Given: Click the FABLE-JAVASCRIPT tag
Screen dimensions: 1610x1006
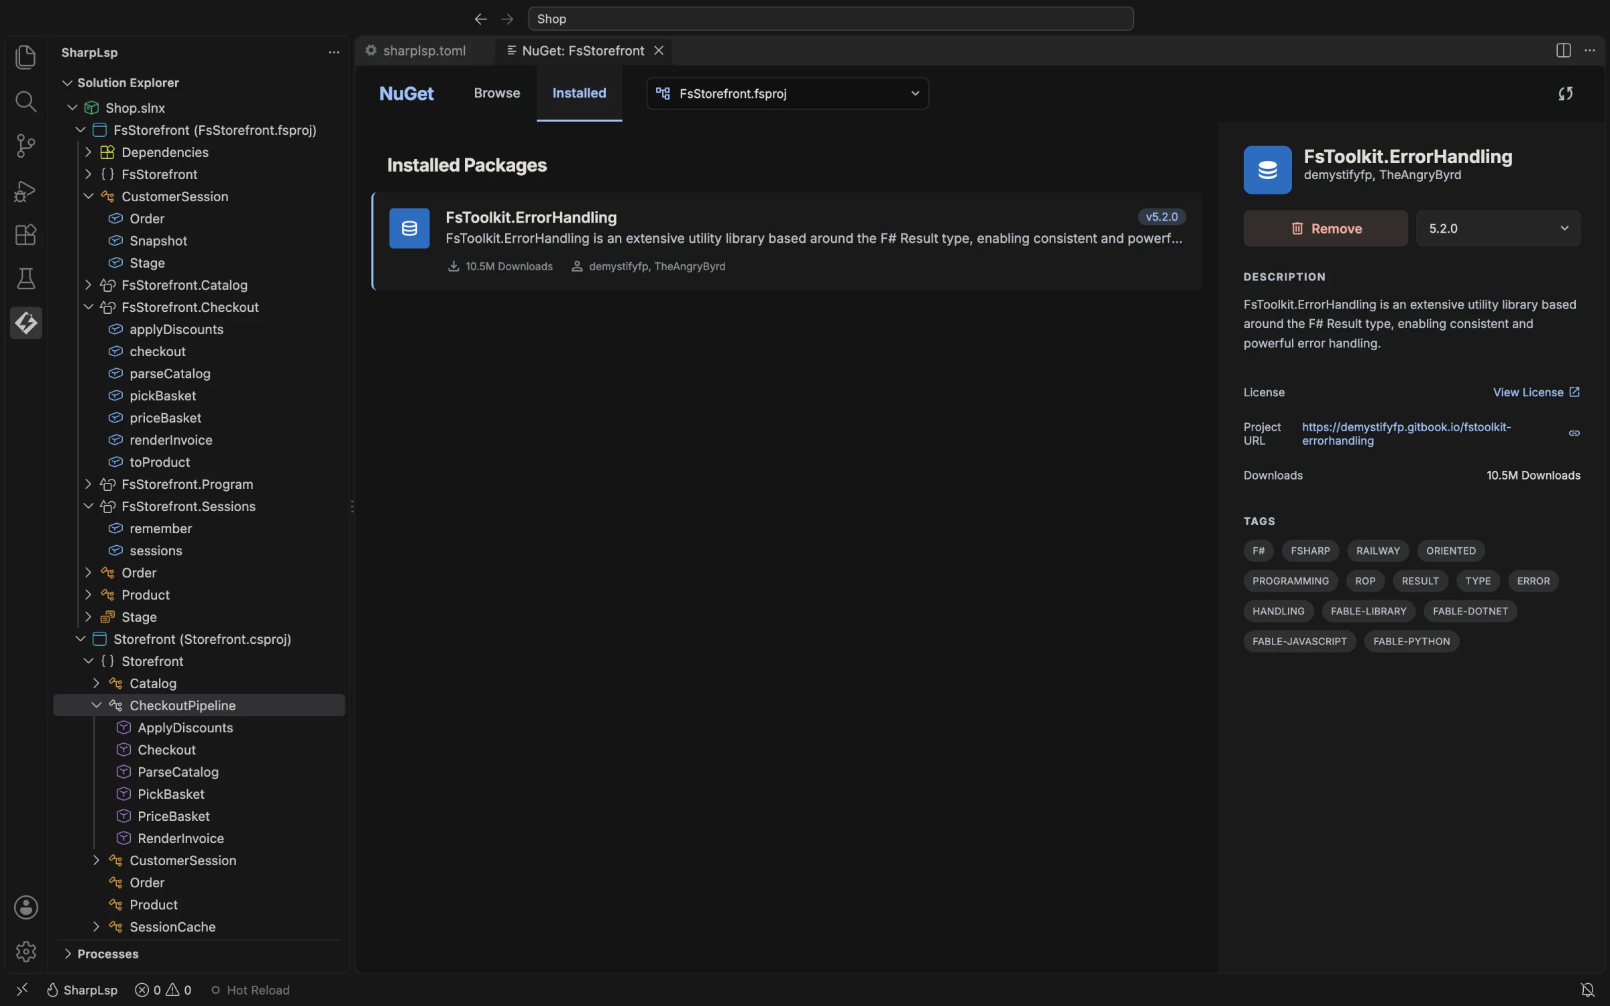Looking at the screenshot, I should point(1299,641).
